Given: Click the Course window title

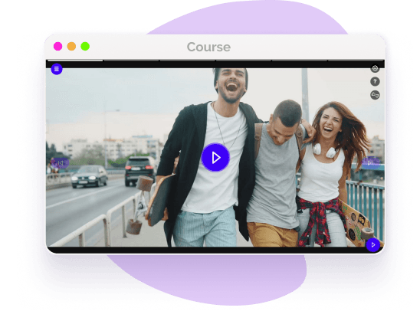Looking at the screenshot, I should click(208, 47).
